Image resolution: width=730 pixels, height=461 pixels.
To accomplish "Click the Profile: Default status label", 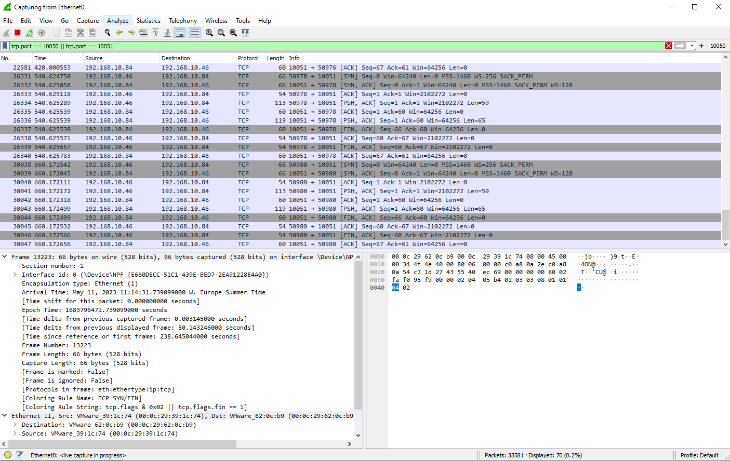I will click(699, 455).
